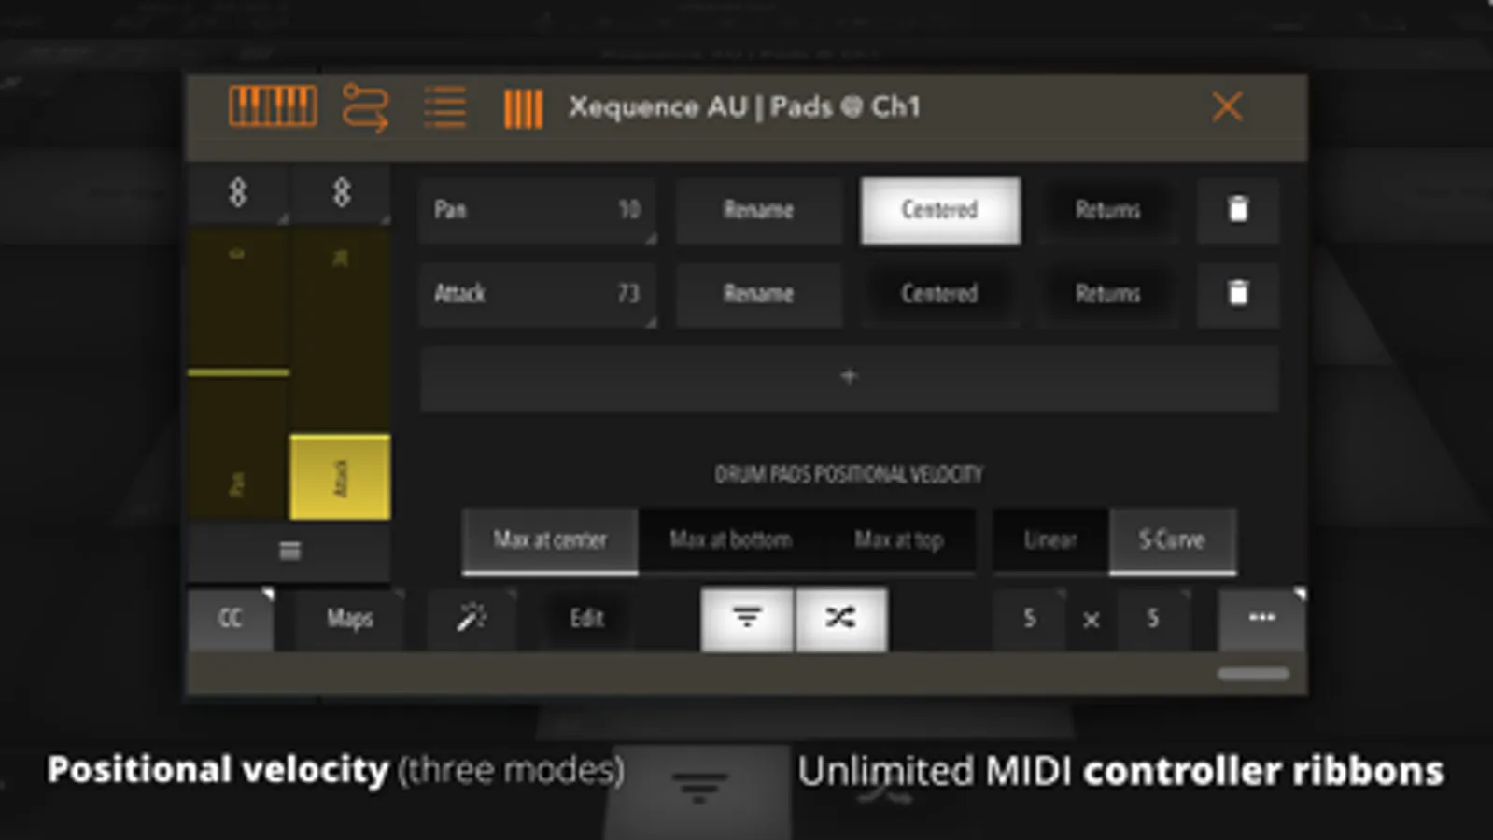
Task: Open the list view icon
Action: [x=444, y=106]
